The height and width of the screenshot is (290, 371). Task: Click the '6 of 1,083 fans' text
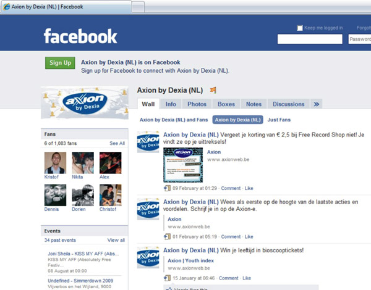pyautogui.click(x=61, y=143)
